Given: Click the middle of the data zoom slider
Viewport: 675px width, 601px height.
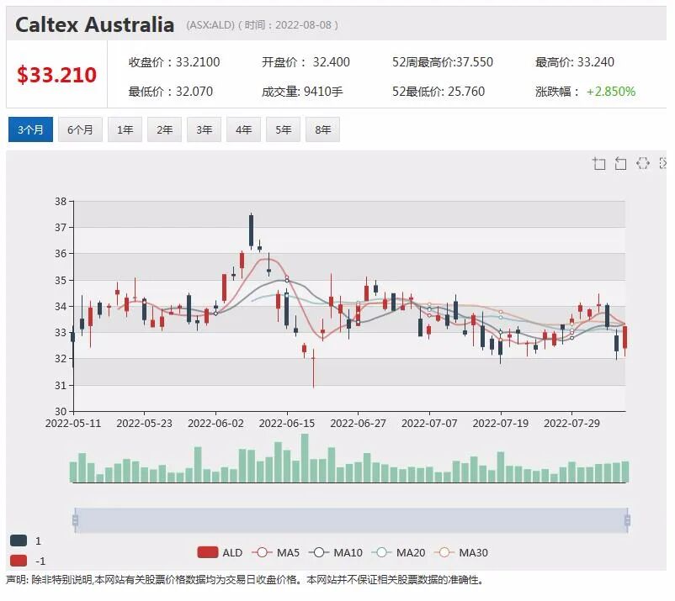Looking at the screenshot, I should 351,521.
